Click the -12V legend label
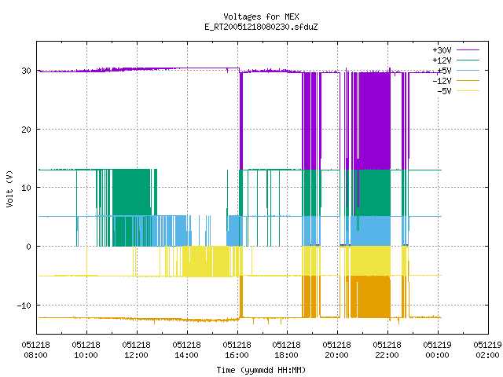The image size is (503, 377). point(442,81)
